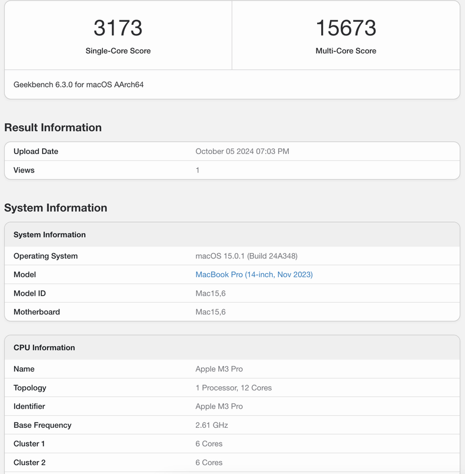Select macOS 15.0.1 (Build 24A348) value
The width and height of the screenshot is (465, 474).
tap(247, 256)
